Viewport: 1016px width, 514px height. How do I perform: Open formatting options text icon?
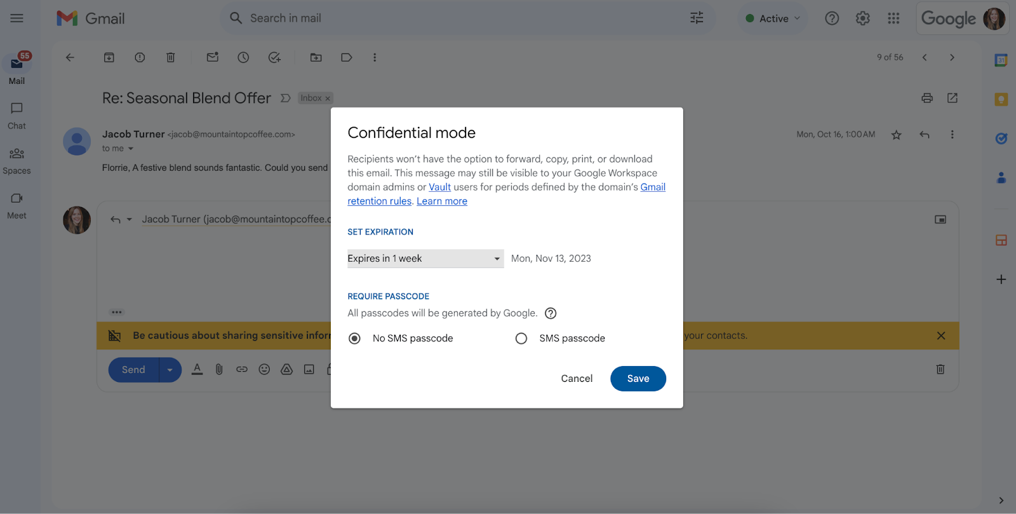pyautogui.click(x=197, y=369)
